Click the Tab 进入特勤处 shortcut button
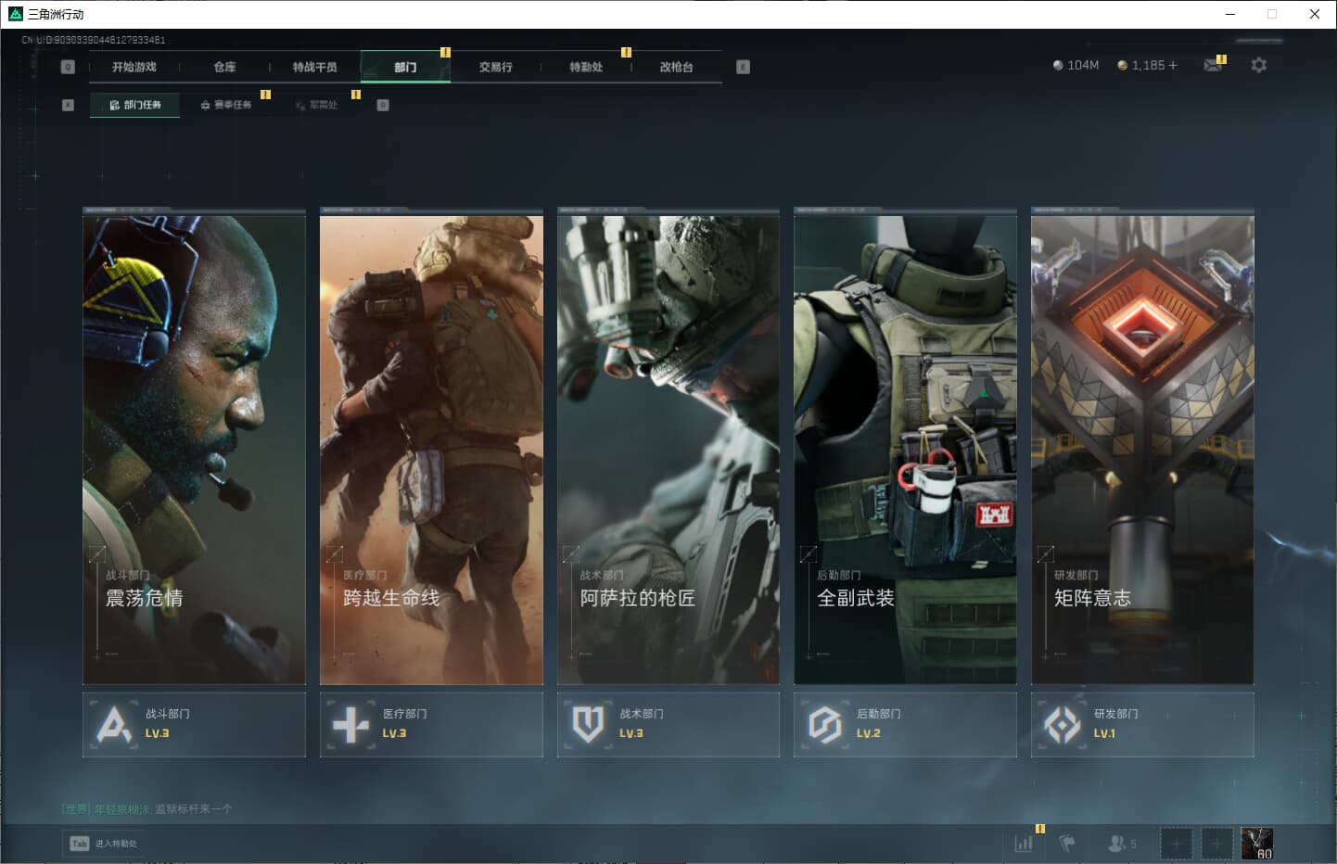This screenshot has height=864, width=1337. (104, 844)
